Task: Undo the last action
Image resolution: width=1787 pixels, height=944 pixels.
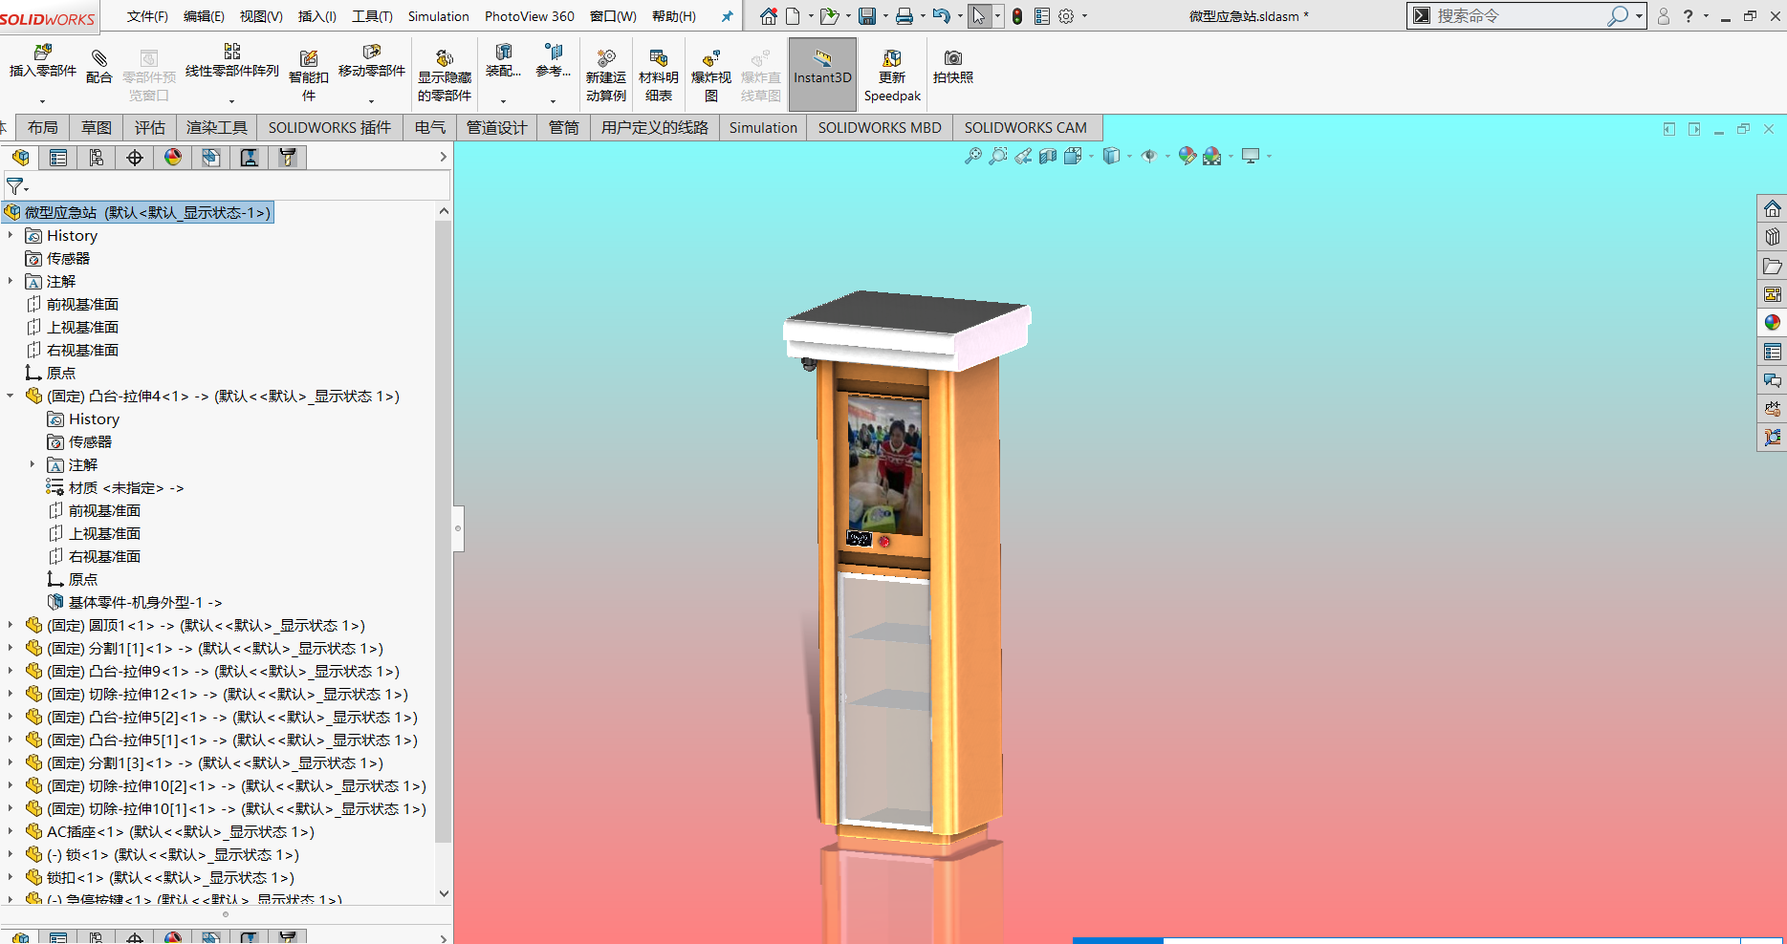Action: pyautogui.click(x=942, y=16)
